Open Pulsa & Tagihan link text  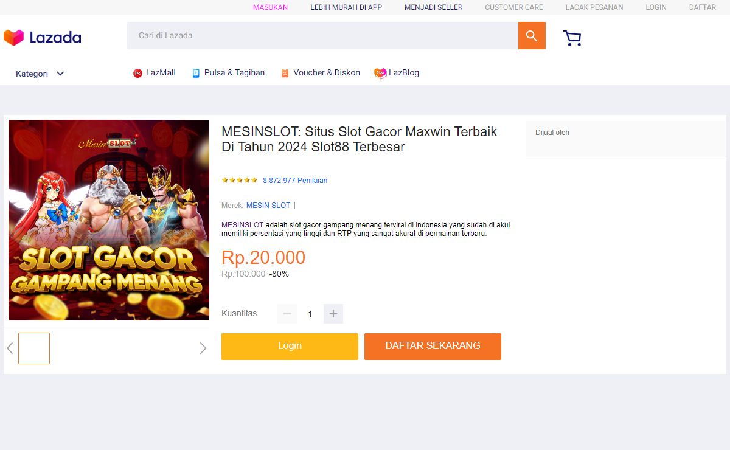click(x=234, y=73)
